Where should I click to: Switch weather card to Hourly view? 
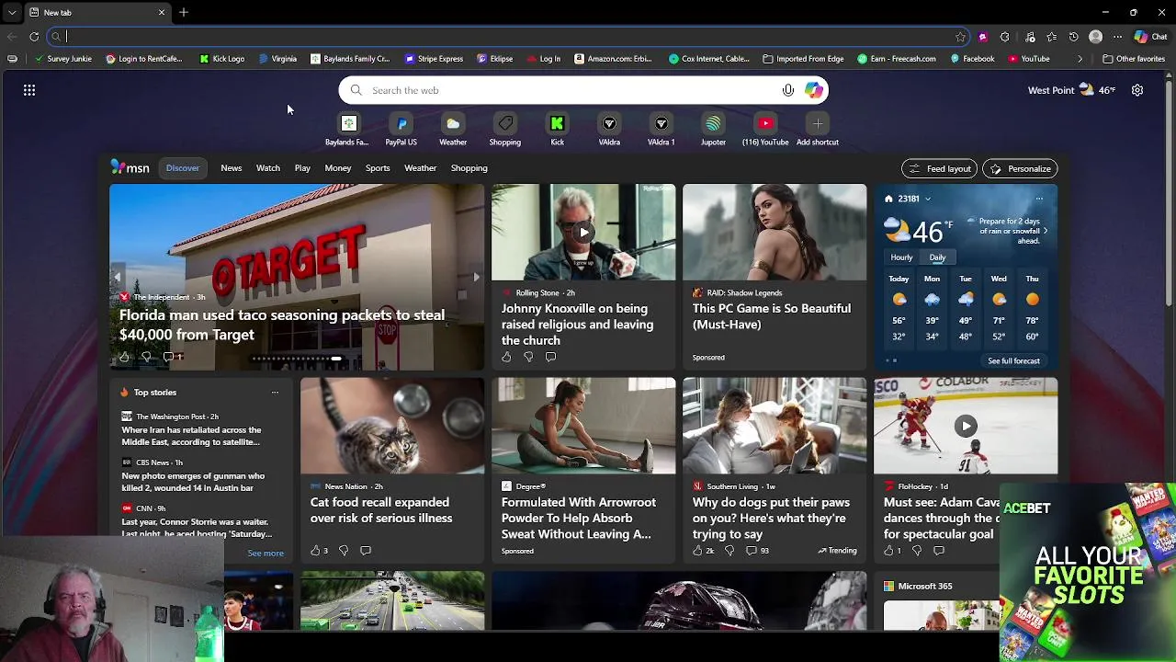(x=901, y=257)
